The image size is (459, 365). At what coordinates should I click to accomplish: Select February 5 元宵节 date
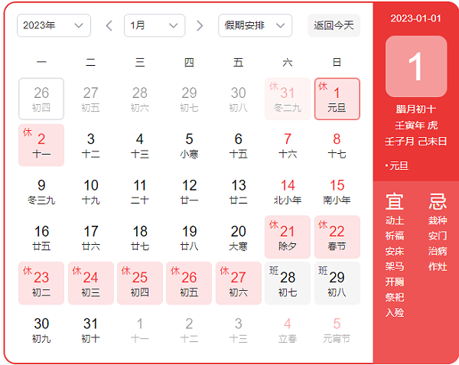(x=337, y=329)
